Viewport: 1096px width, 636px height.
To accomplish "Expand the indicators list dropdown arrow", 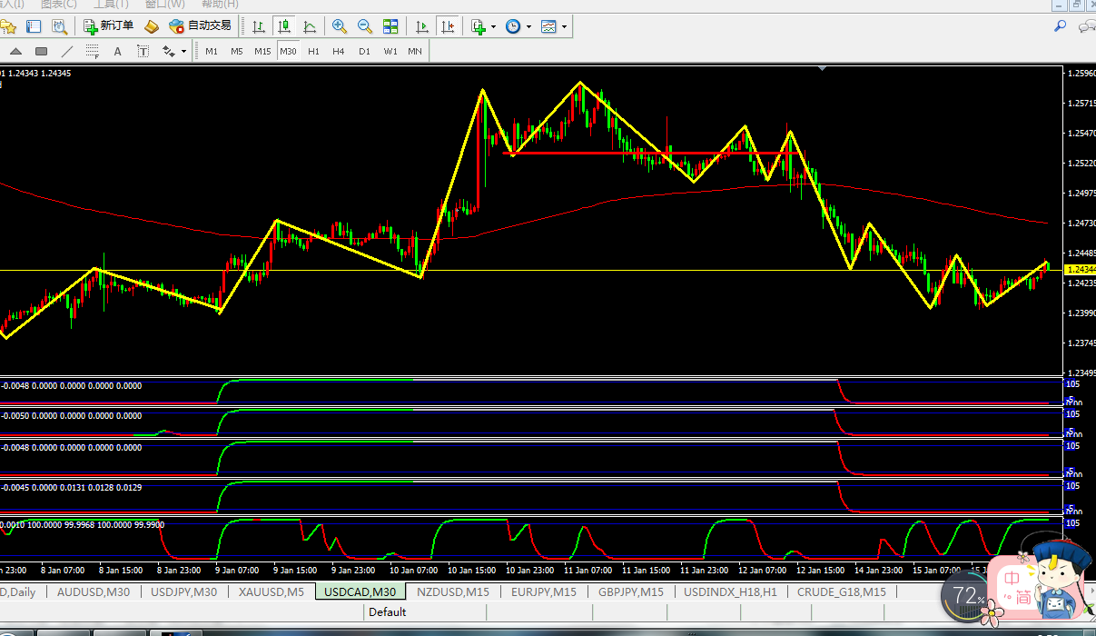I will click(493, 26).
